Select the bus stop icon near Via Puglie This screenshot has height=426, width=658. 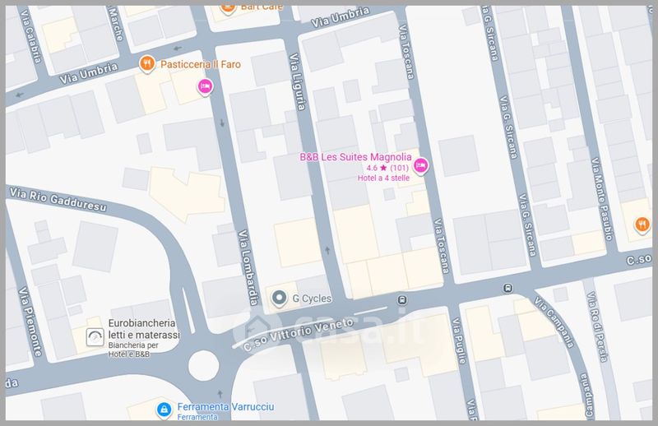tap(402, 299)
